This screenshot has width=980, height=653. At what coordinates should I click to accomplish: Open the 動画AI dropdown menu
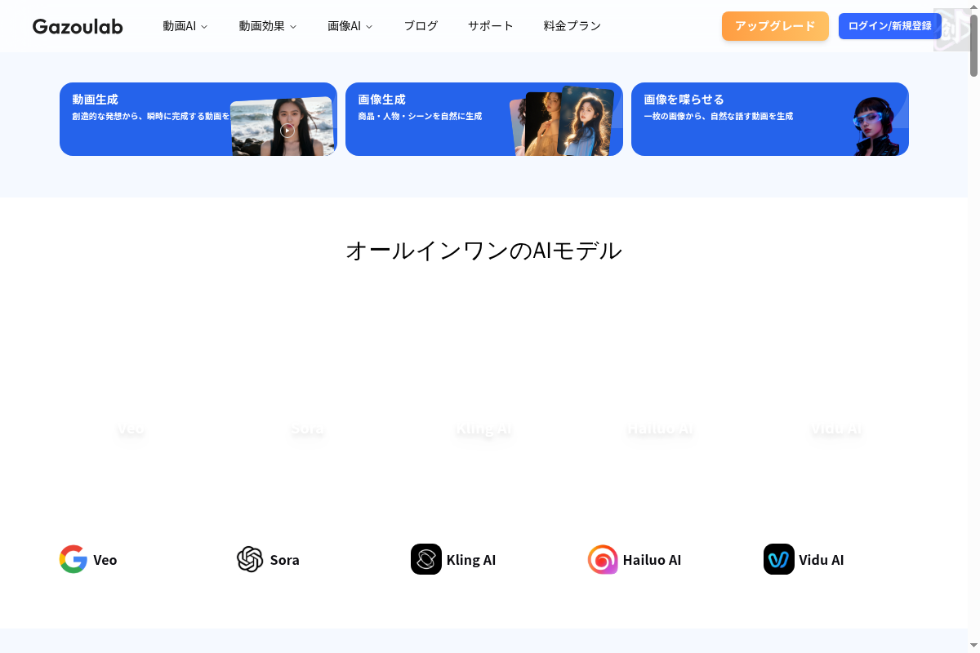(x=185, y=25)
